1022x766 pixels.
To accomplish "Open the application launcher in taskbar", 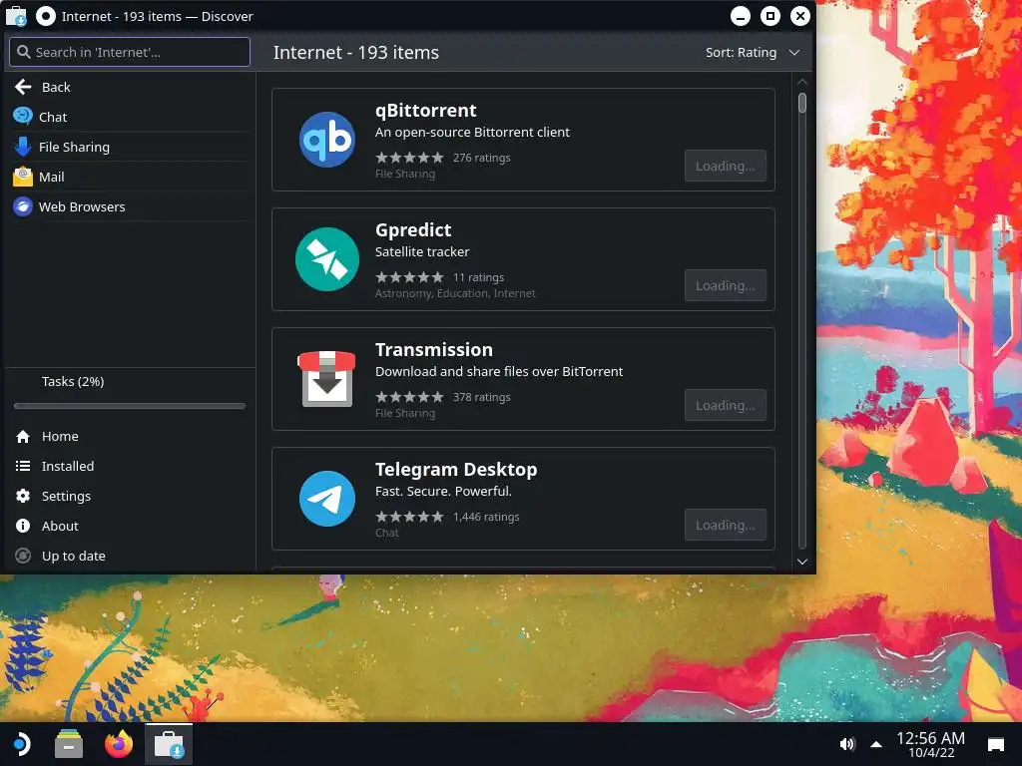I will pyautogui.click(x=22, y=744).
